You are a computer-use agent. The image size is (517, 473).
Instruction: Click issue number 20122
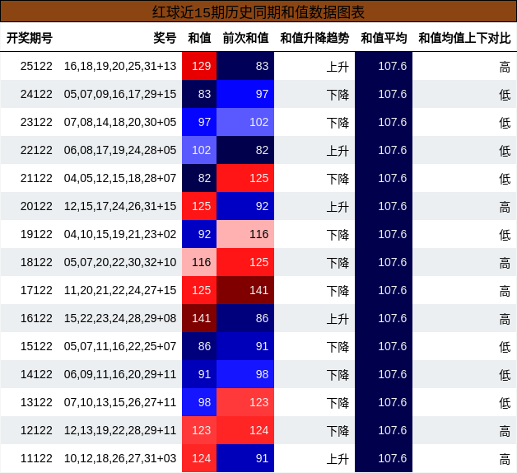coord(36,206)
